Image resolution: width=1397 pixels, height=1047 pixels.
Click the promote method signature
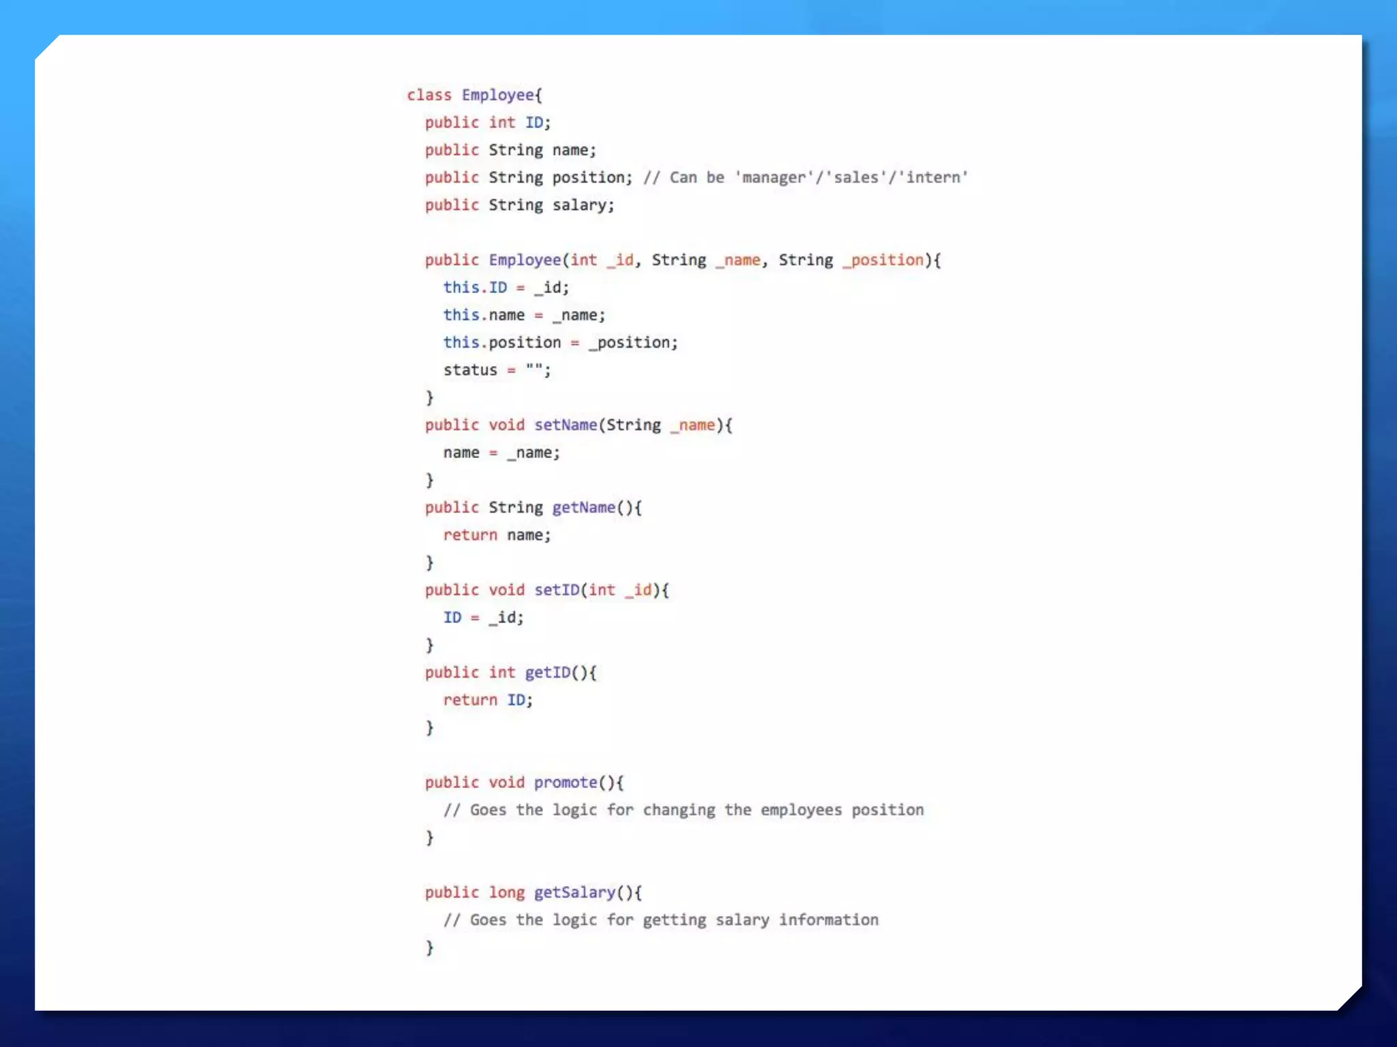(x=524, y=783)
